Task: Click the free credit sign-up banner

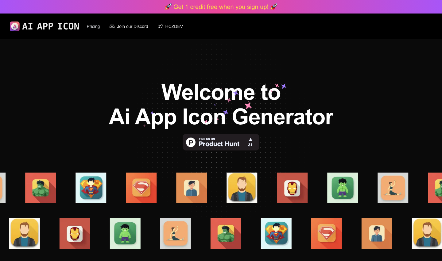Action: point(221,7)
